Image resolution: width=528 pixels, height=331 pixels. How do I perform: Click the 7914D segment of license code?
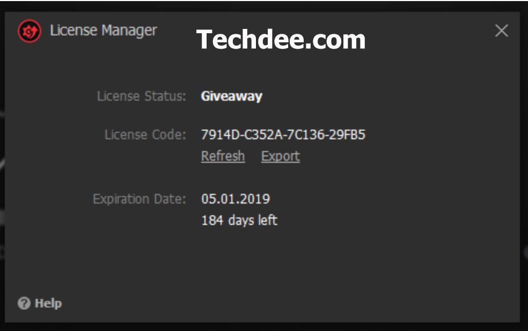219,134
